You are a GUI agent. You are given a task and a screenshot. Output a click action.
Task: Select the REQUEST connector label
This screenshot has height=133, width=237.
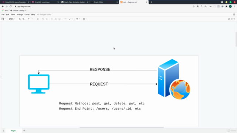pyautogui.click(x=99, y=84)
